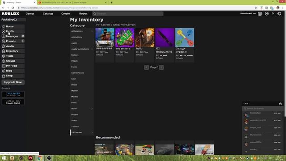Go to the next inventory page arrow

[x=161, y=68]
